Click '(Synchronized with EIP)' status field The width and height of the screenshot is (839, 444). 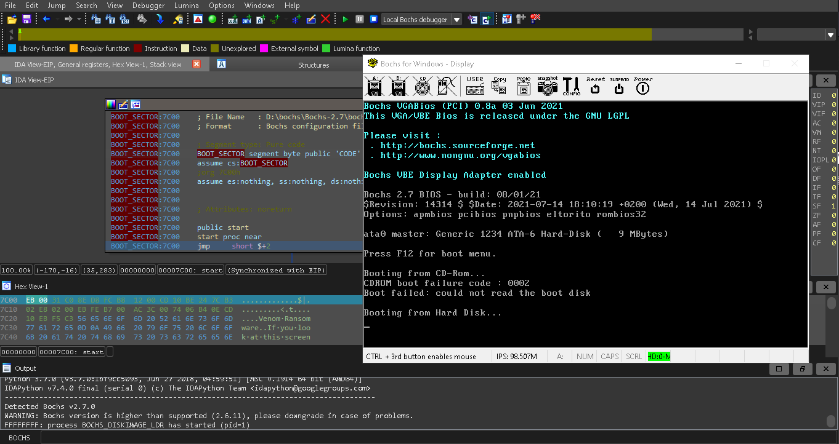(277, 270)
